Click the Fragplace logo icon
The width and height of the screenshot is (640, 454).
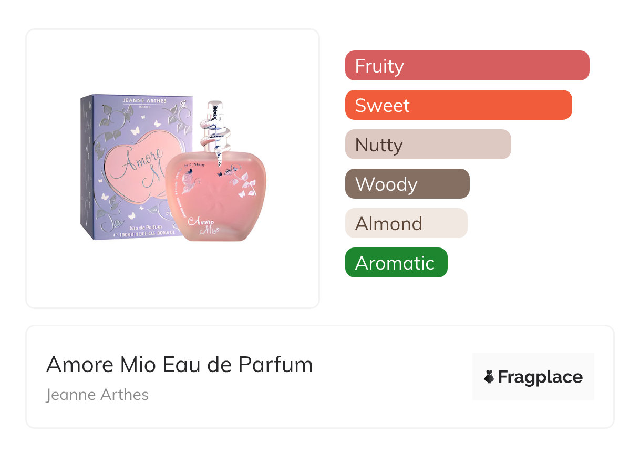click(489, 377)
